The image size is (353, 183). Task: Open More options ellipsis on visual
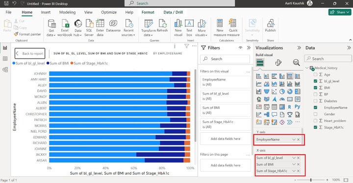pos(194,46)
